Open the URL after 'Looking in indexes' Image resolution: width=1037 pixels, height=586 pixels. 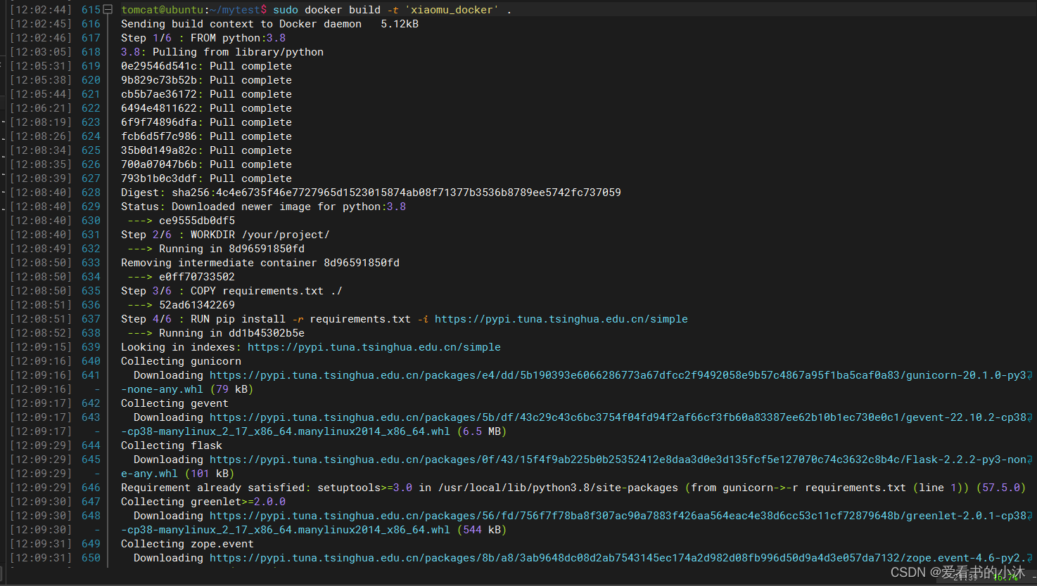click(x=374, y=347)
